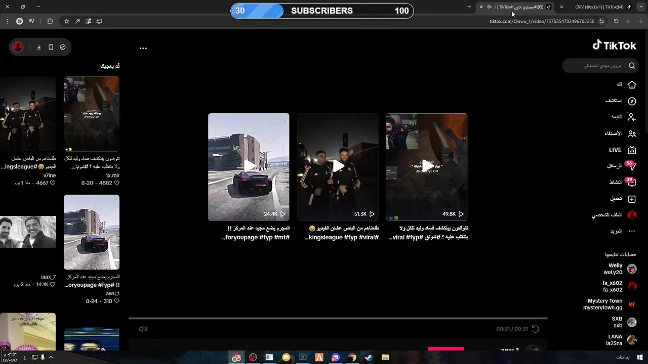
Task: Open Messages with 56 badge
Action: click(622, 166)
